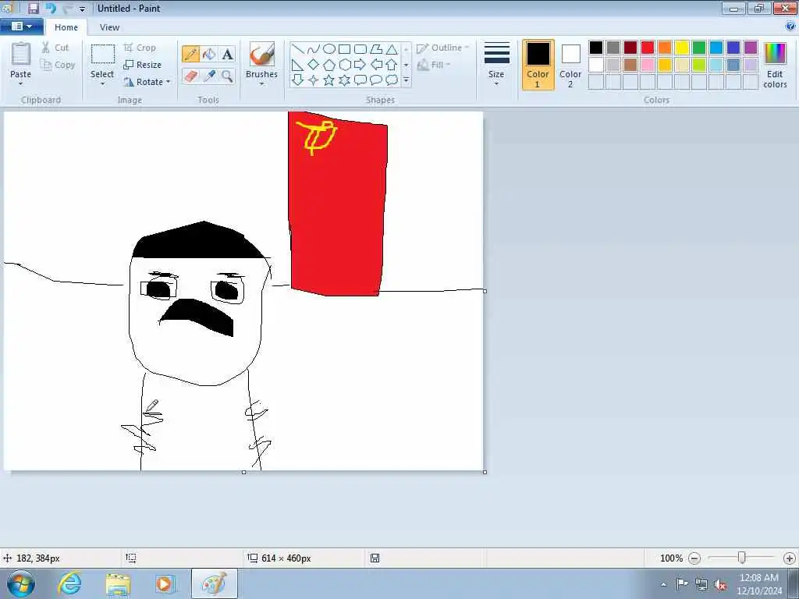Click the zoom slider handle
This screenshot has height=599, width=799.
point(742,558)
